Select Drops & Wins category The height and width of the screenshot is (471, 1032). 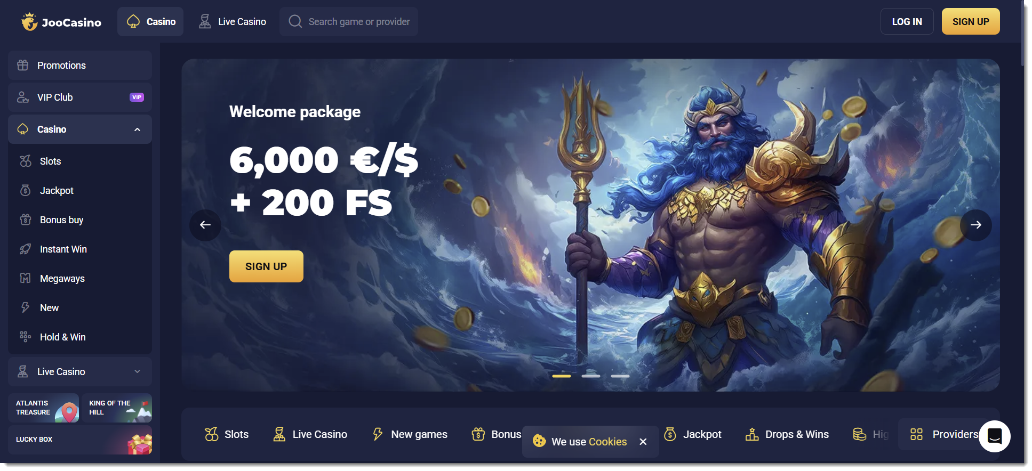pyautogui.click(x=787, y=434)
